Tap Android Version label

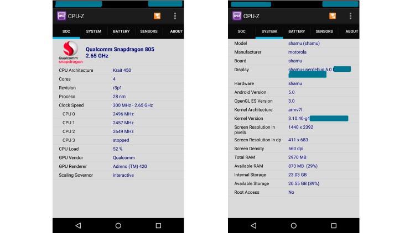pos(250,92)
